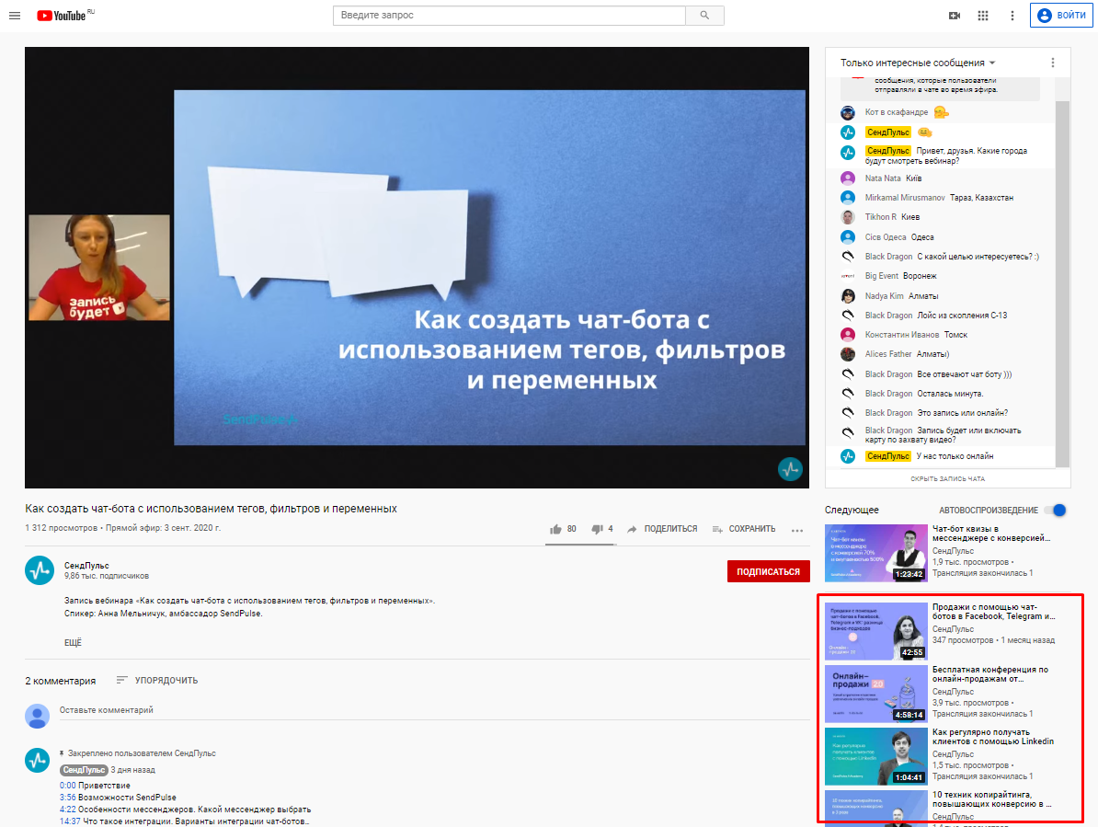The height and width of the screenshot is (827, 1098).
Task: Click the pinned comment author avatar
Action: pyautogui.click(x=37, y=760)
